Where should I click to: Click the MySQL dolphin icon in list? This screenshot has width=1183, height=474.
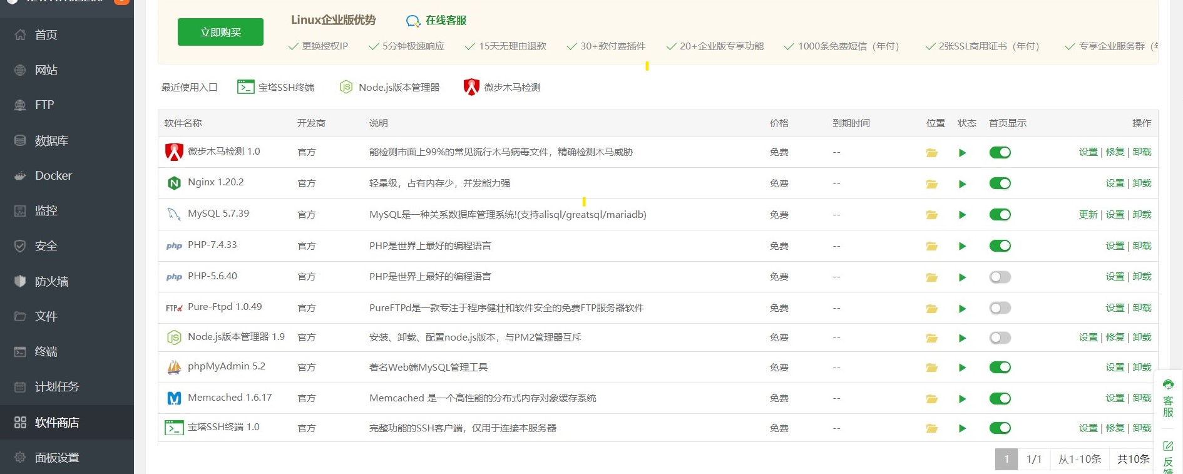[x=174, y=214]
